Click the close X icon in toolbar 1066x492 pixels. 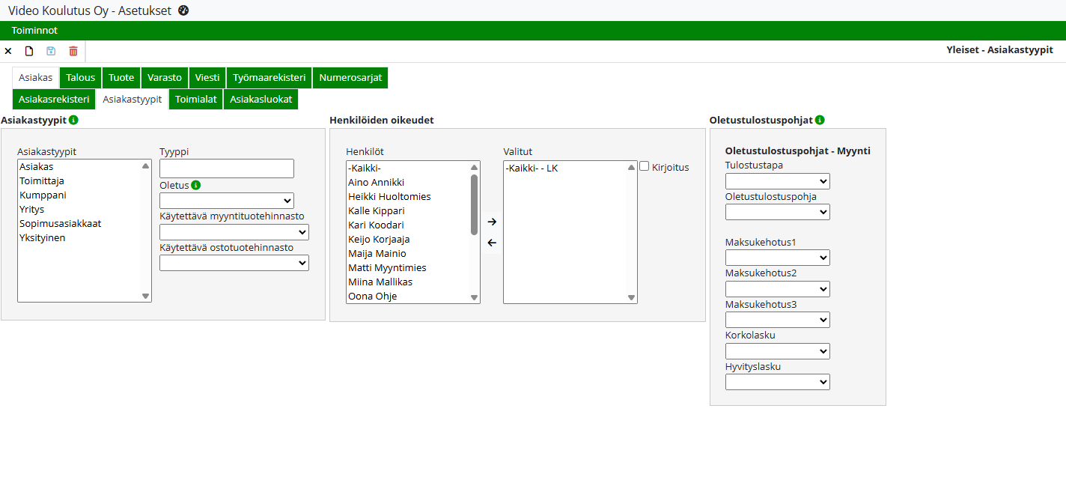8,51
